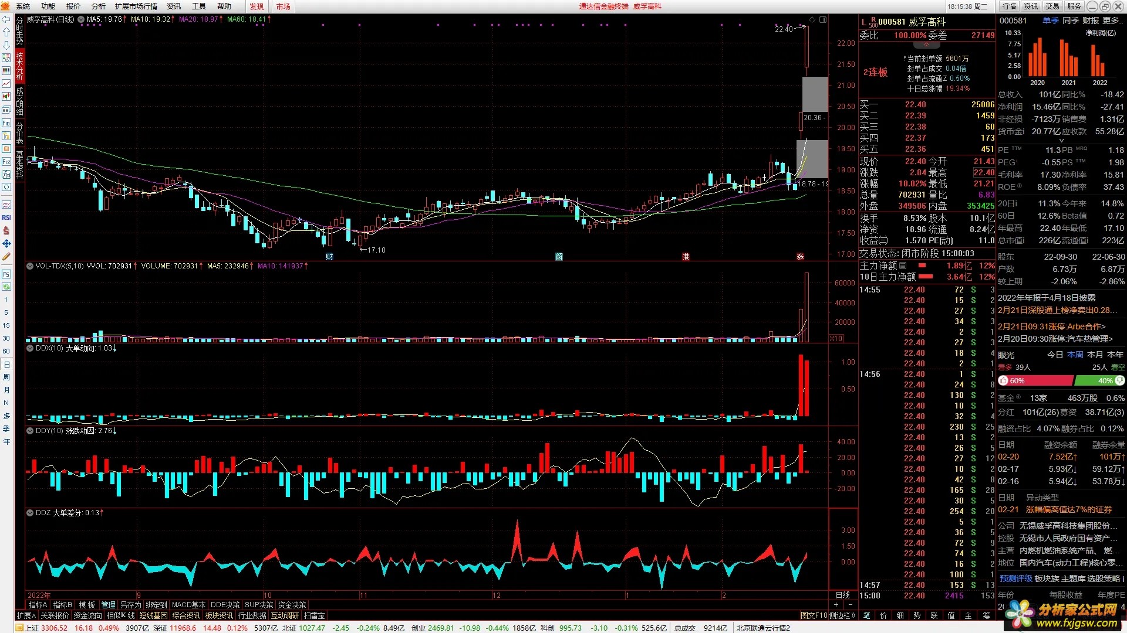Toggle the VOL-TDX indicator circle button

(x=30, y=266)
